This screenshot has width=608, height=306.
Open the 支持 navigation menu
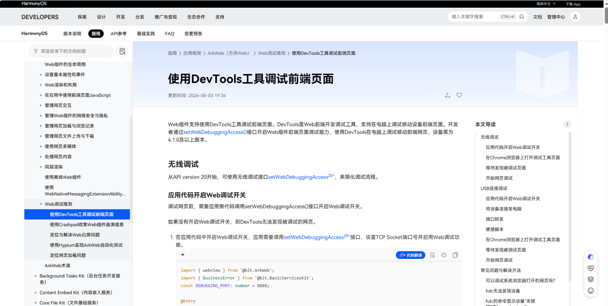pyautogui.click(x=220, y=17)
